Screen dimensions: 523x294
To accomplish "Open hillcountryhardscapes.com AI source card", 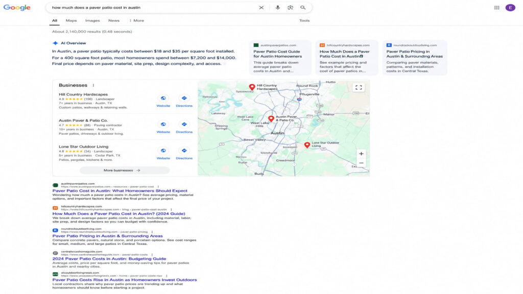I will [x=347, y=58].
